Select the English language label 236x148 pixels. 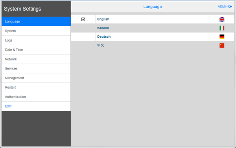pyautogui.click(x=103, y=19)
